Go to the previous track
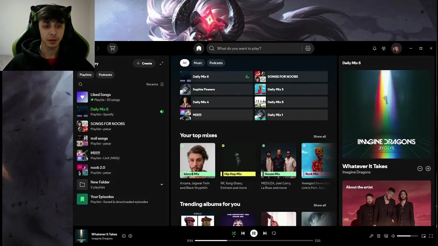438x246 pixels. point(243,233)
